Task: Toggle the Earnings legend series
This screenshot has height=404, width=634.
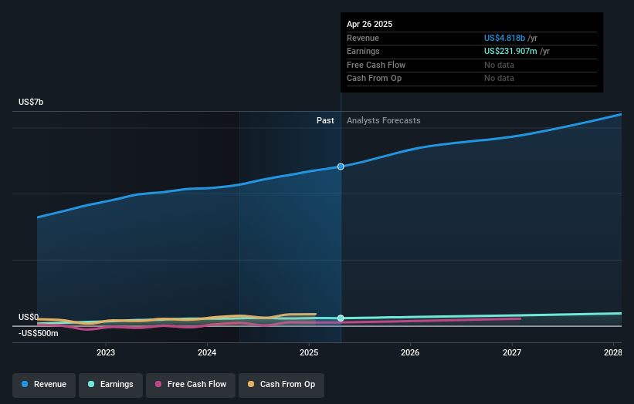Action: [110, 385]
